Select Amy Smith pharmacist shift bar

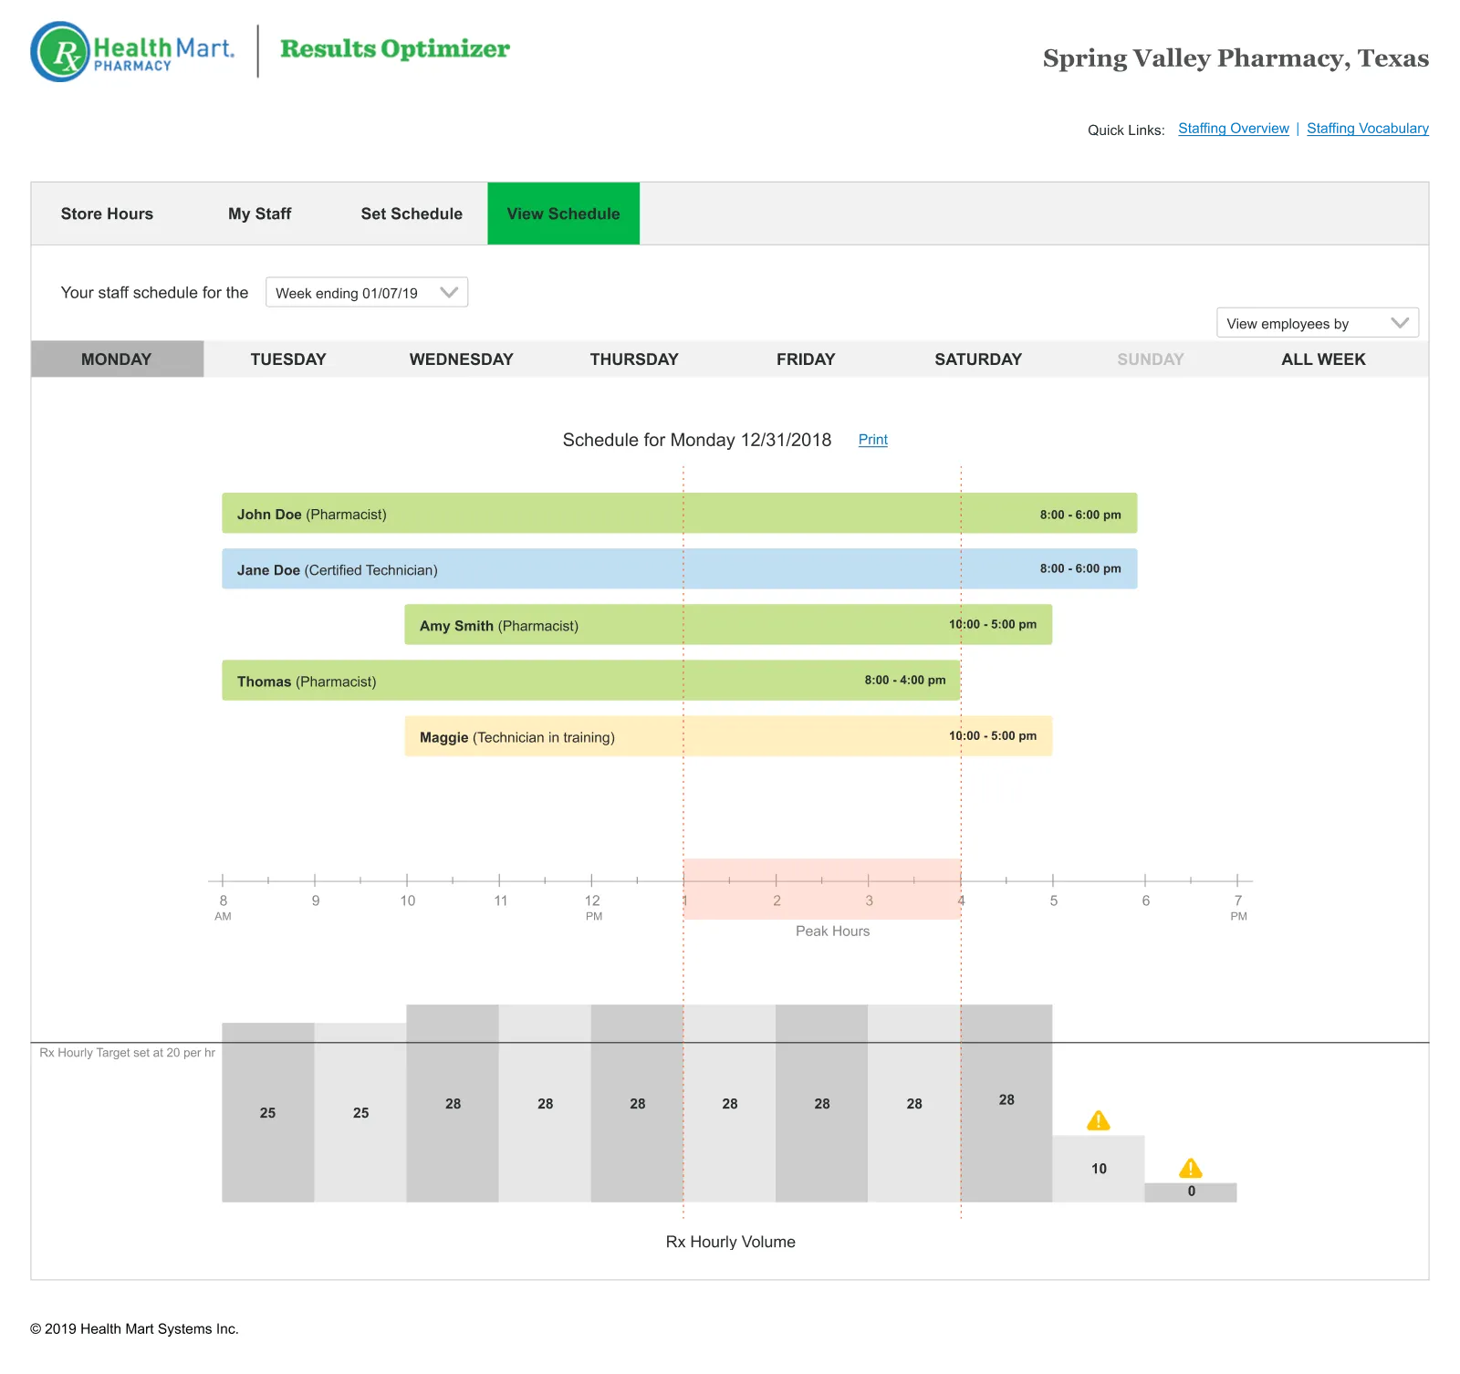tap(728, 625)
